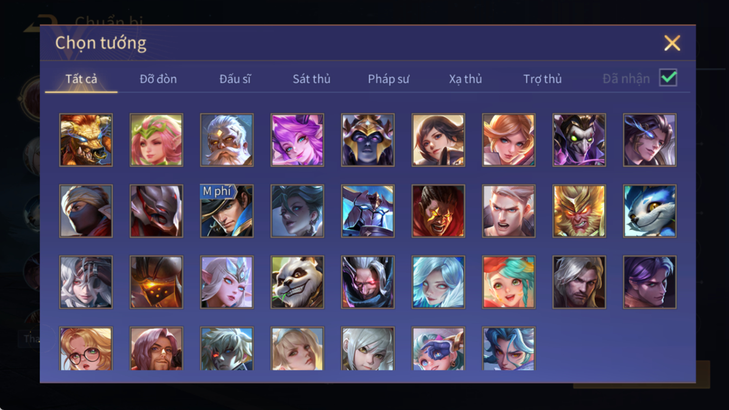
Task: Filter heroes by "Pháp sư"
Action: (x=388, y=79)
